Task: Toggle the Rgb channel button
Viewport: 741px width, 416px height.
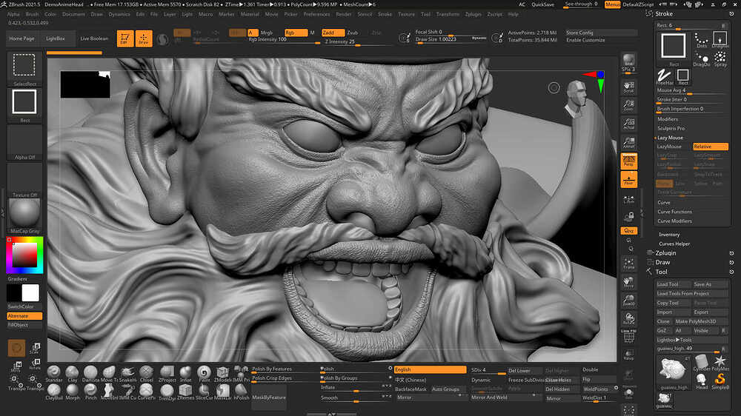Action: click(296, 33)
